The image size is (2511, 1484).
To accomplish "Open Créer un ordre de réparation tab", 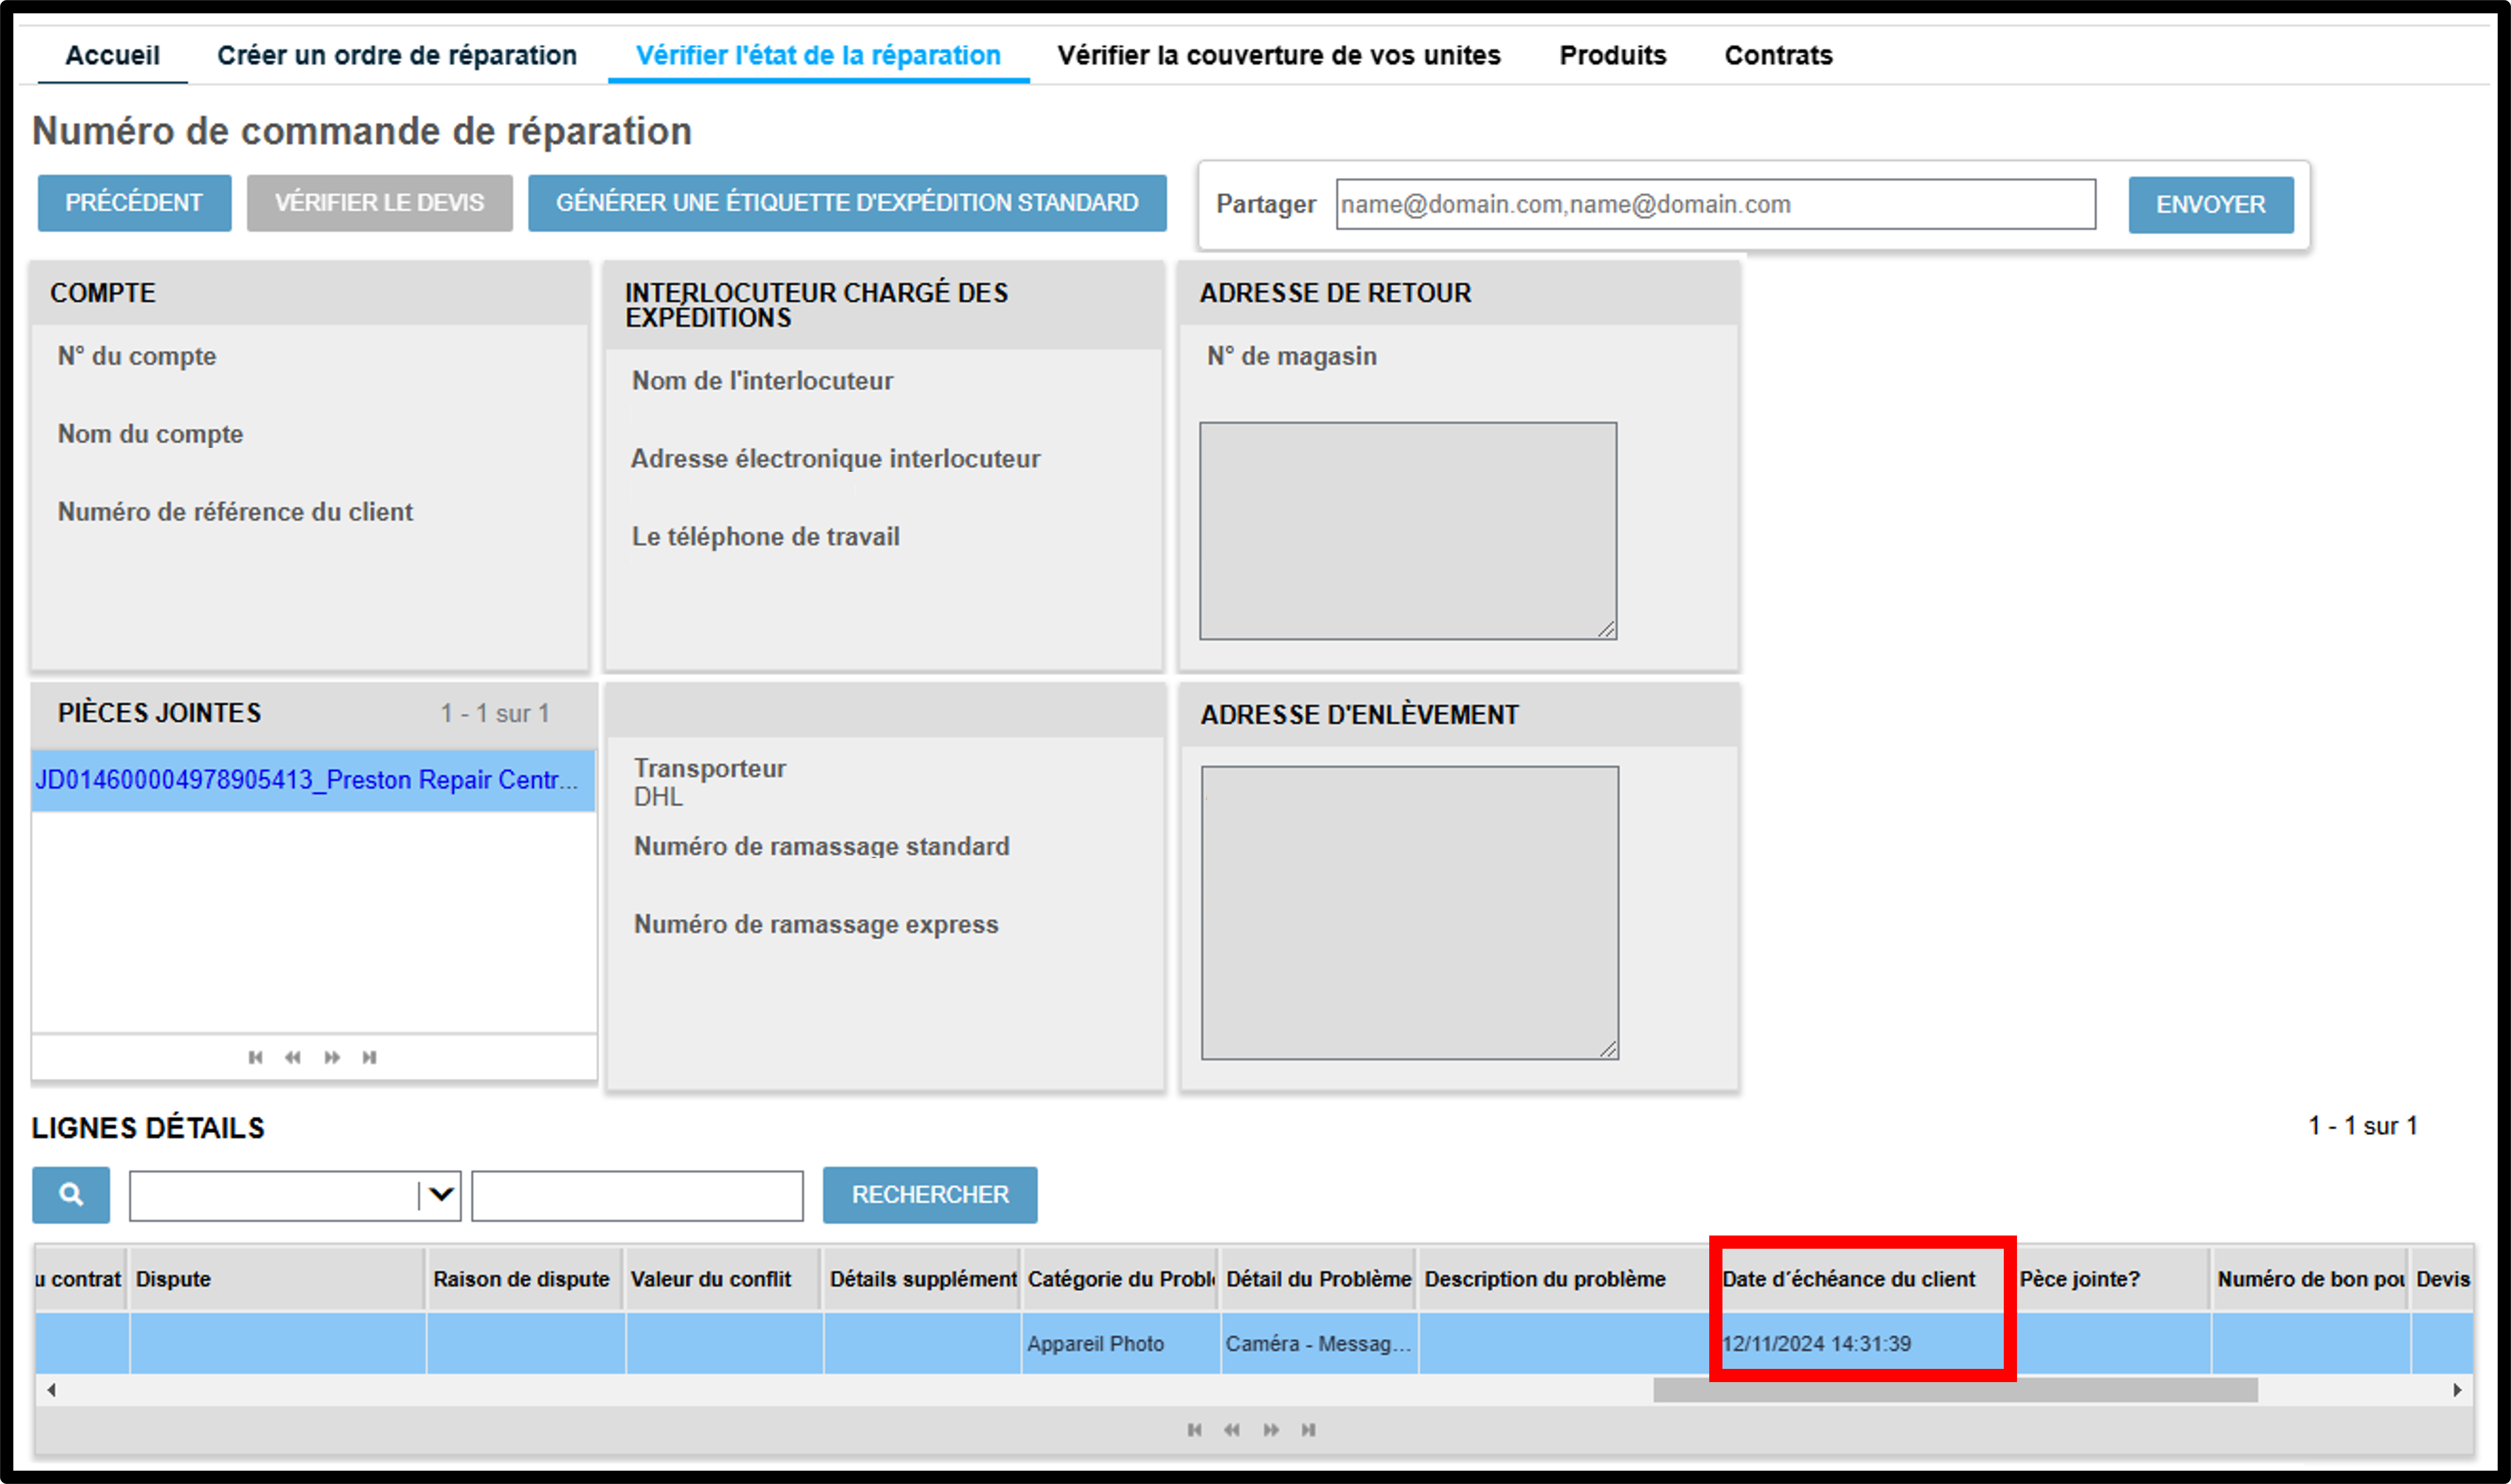I will [397, 55].
